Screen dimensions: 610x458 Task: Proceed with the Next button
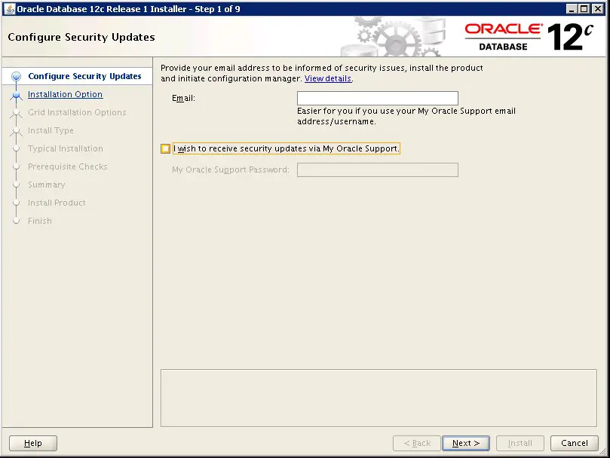pos(466,443)
